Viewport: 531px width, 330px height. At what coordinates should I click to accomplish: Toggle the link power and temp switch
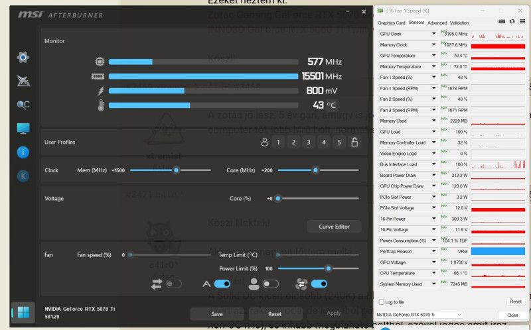(x=174, y=284)
